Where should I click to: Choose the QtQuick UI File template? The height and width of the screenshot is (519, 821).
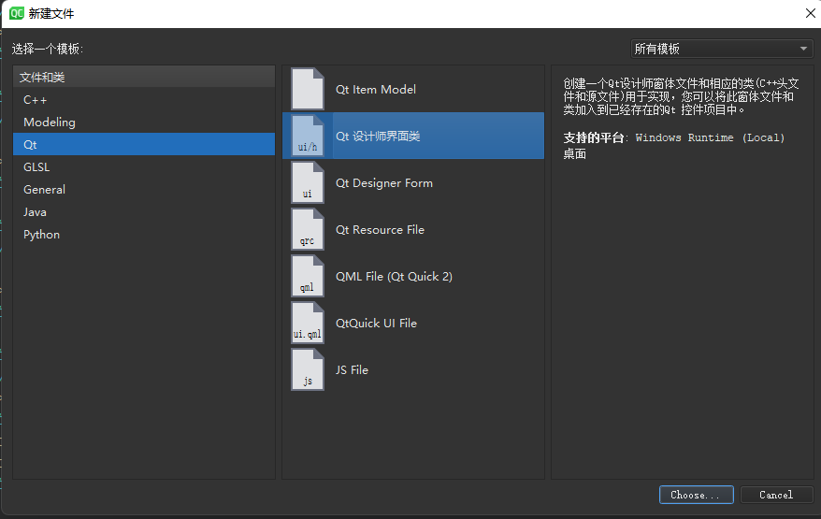[413, 323]
